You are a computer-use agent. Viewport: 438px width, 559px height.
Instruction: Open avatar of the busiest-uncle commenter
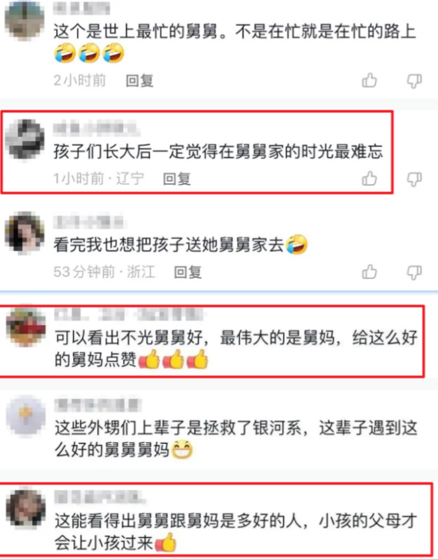[25, 20]
